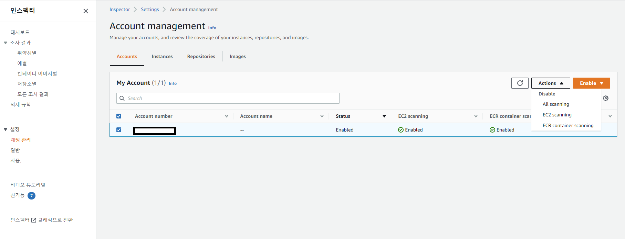The image size is (625, 239).
Task: Open 저장소별 findings view
Action: tap(27, 84)
